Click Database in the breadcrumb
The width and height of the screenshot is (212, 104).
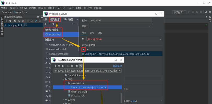pyautogui.click(x=7, y=12)
